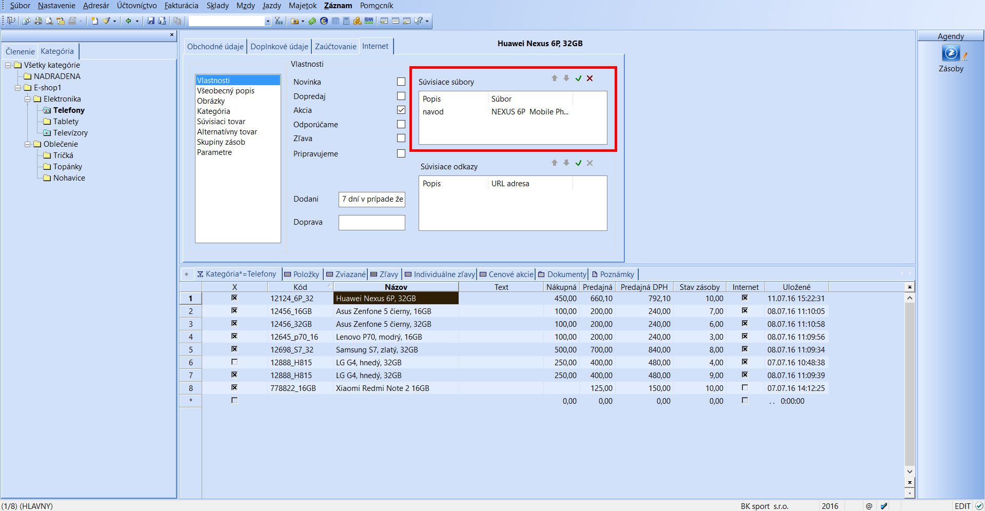Image resolution: width=985 pixels, height=511 pixels.
Task: Collapse the E-shop1 tree node
Action: [18, 88]
